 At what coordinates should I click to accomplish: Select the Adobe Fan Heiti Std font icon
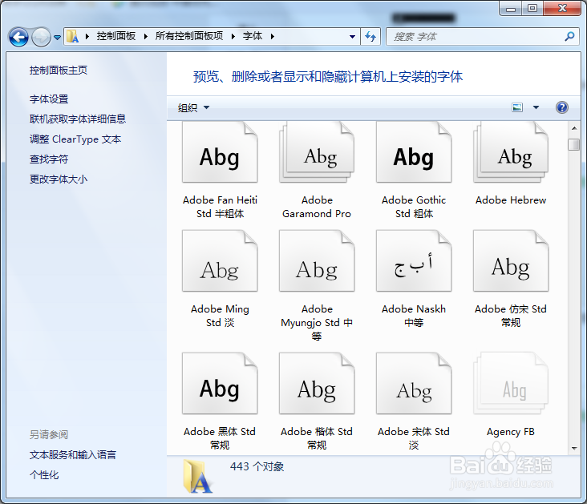(220, 153)
